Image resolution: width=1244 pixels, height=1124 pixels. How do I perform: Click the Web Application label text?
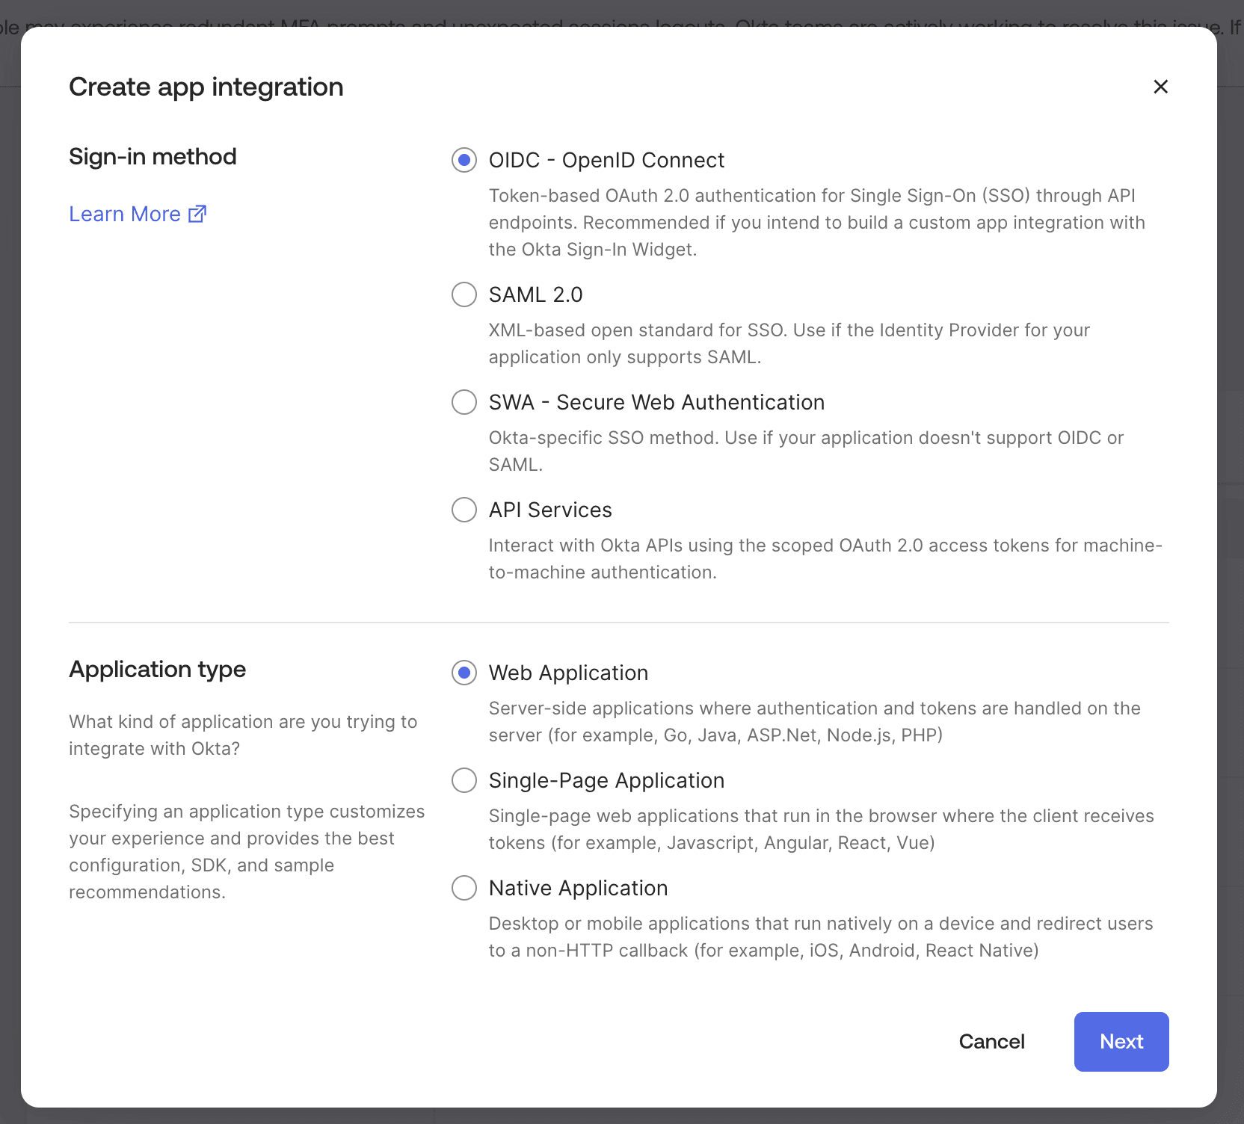(x=568, y=673)
